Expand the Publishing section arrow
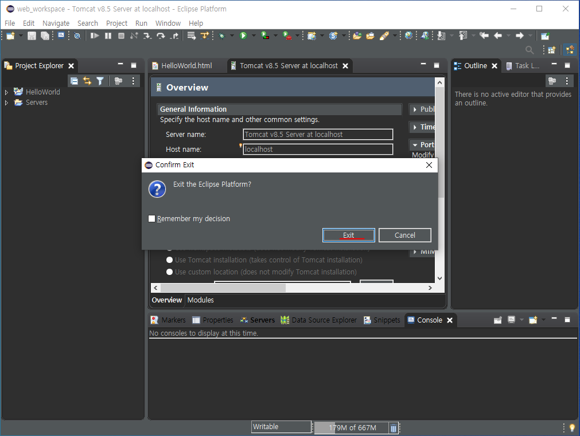 tap(415, 109)
